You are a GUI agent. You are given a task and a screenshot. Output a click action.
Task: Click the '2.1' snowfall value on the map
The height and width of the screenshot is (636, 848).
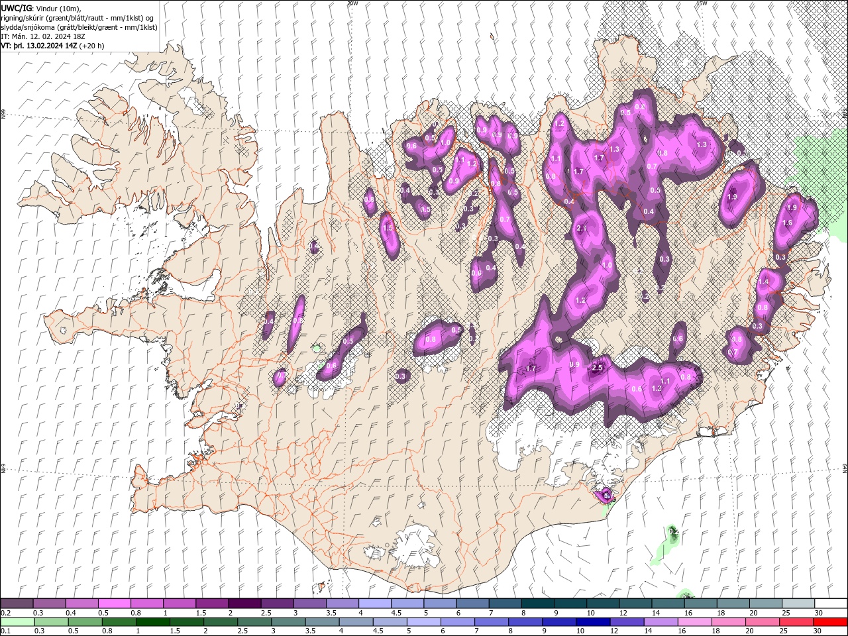582,228
